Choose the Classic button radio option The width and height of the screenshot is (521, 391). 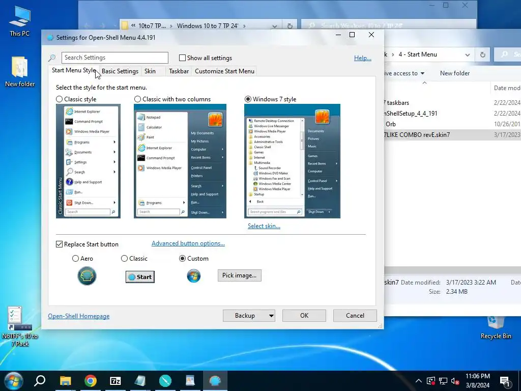(124, 258)
